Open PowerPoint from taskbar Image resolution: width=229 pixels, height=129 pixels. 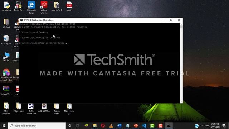[x=136, y=126]
